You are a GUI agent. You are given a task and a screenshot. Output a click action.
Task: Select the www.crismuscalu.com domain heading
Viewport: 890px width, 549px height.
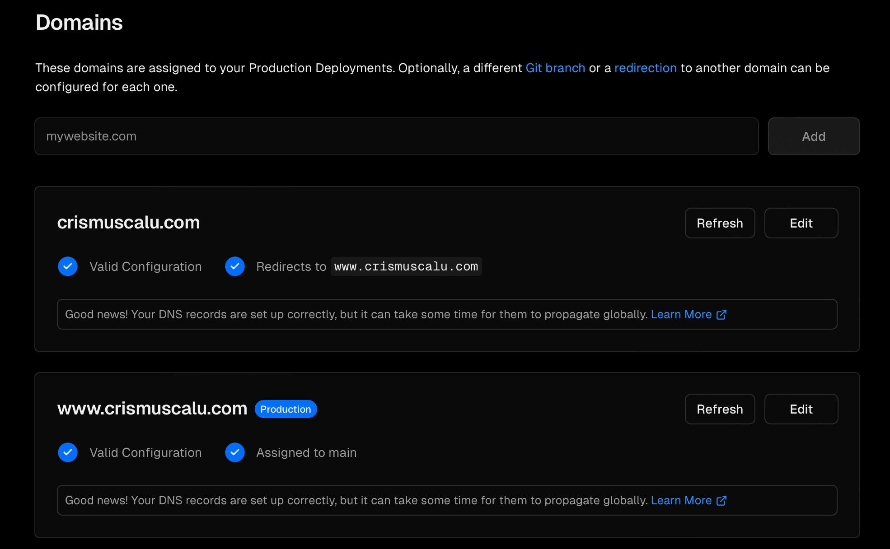tap(152, 408)
